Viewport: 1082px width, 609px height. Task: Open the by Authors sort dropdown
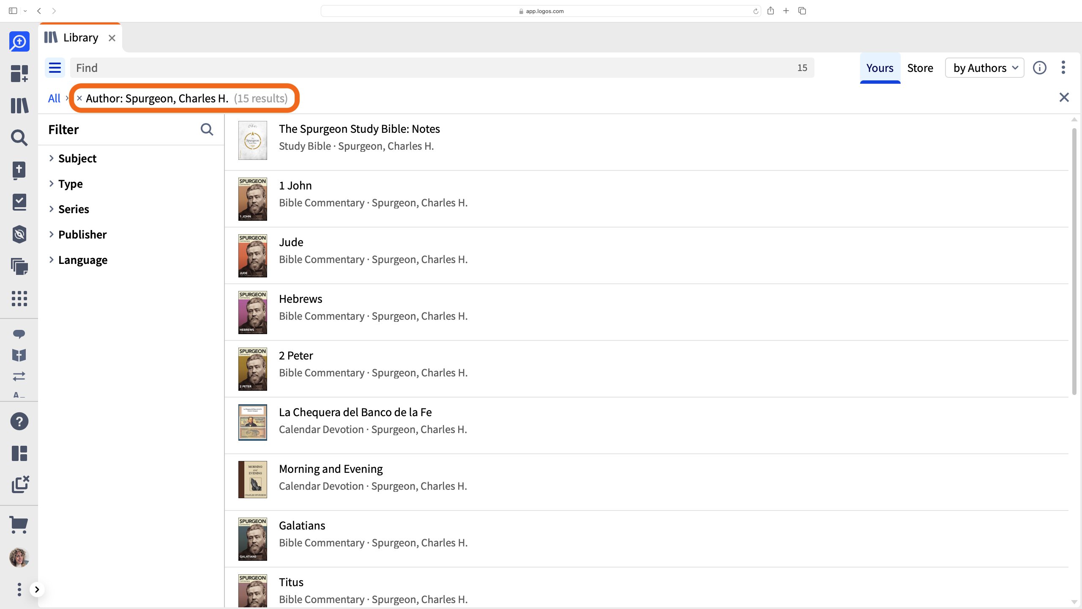coord(985,68)
